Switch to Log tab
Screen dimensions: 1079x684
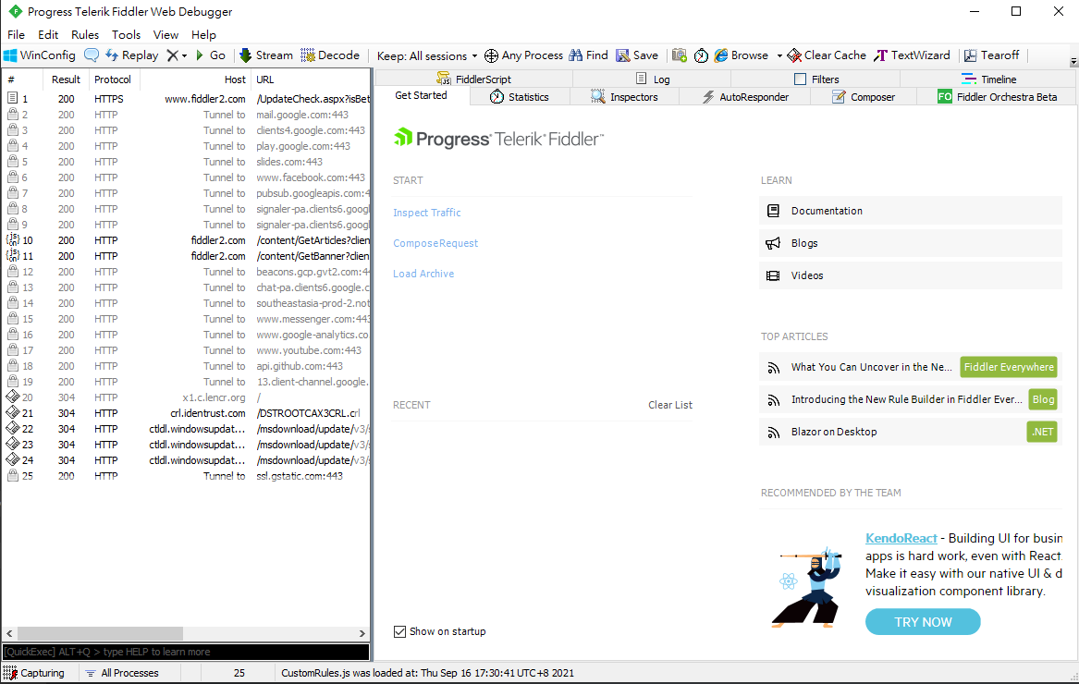click(x=653, y=79)
